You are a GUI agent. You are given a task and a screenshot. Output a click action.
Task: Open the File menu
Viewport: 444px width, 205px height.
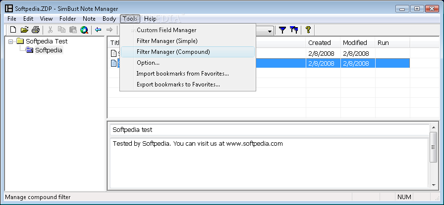point(12,19)
